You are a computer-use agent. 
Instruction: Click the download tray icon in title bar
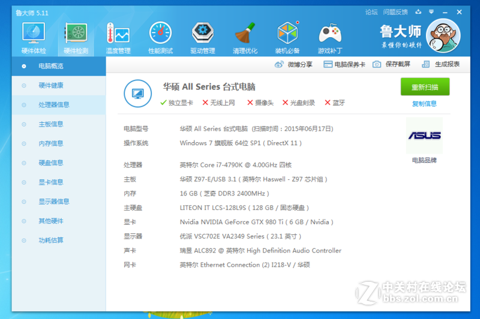(x=418, y=12)
